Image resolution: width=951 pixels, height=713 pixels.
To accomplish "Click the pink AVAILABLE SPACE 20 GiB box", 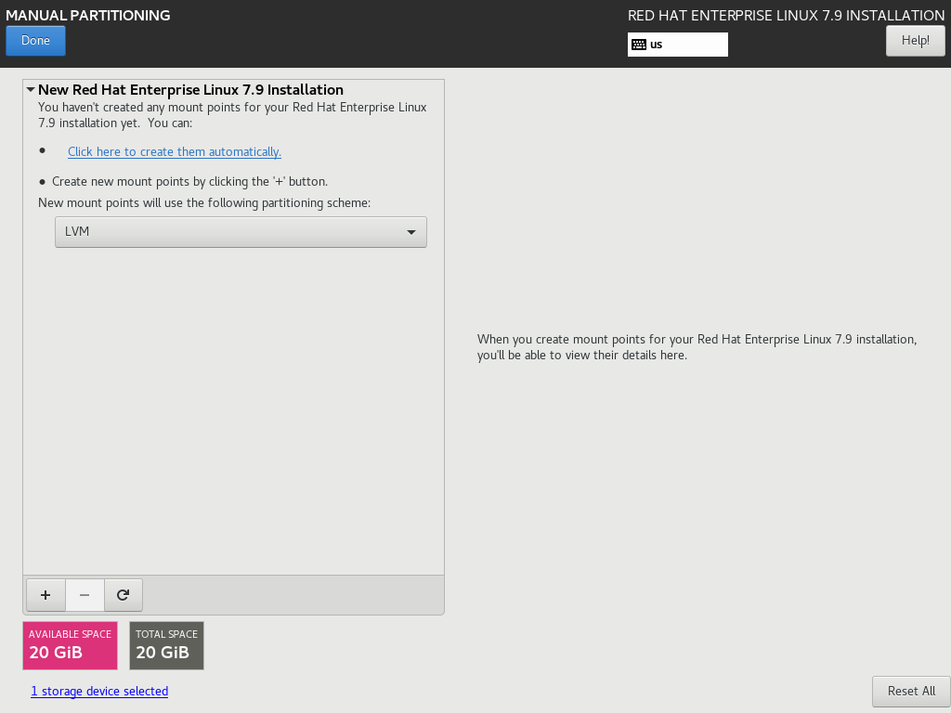I will [71, 646].
